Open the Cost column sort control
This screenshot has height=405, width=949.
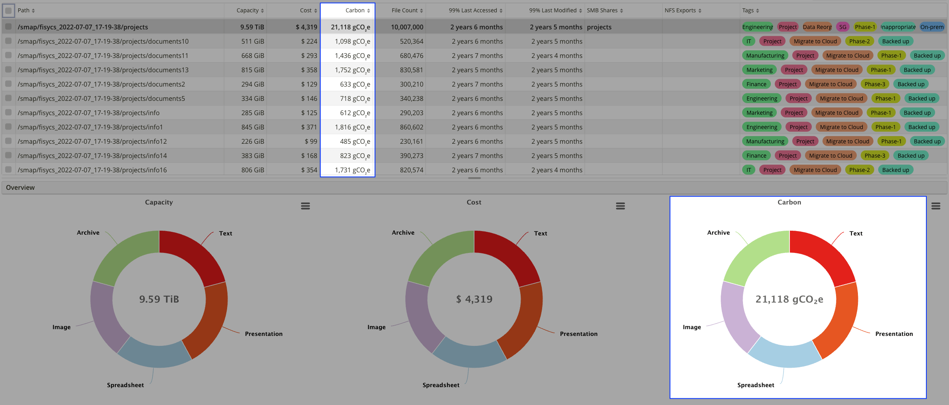316,10
